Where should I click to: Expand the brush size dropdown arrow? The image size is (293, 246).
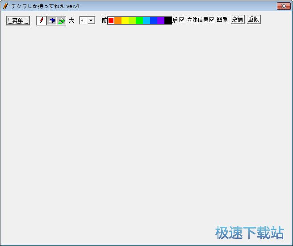[91, 20]
